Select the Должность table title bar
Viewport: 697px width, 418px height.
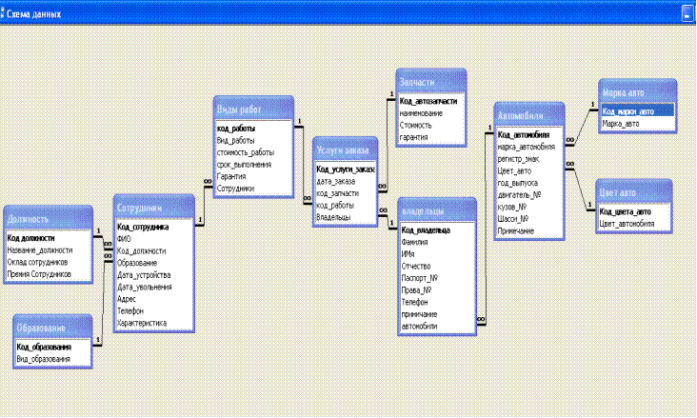(x=48, y=218)
